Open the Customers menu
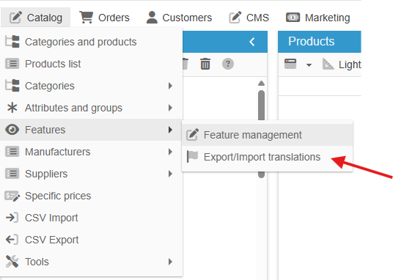 tap(179, 18)
